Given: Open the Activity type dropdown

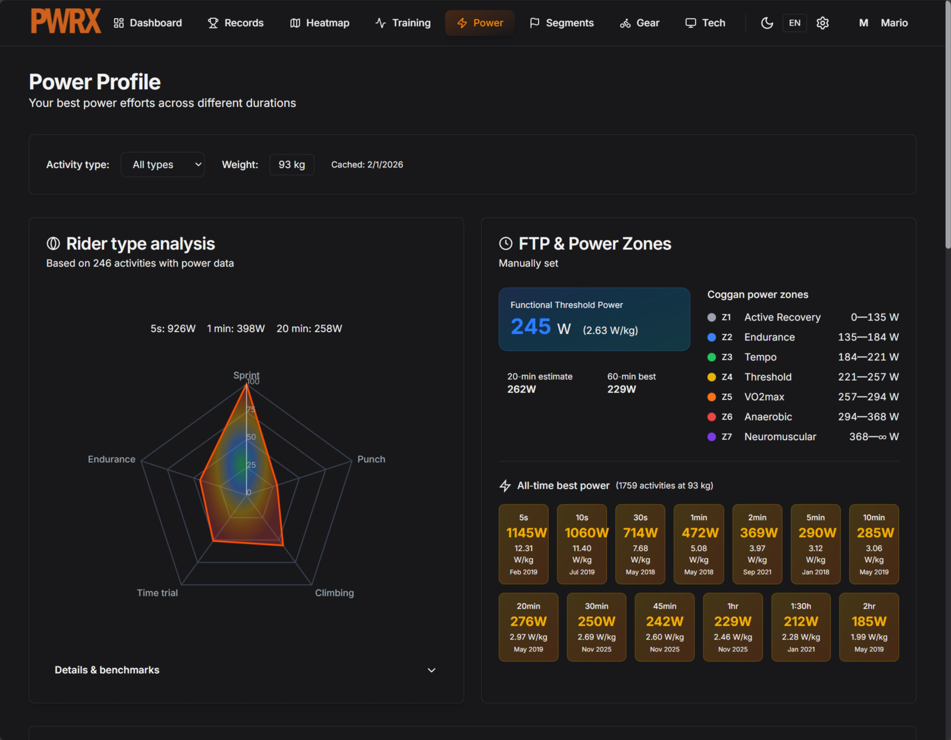Looking at the screenshot, I should point(163,164).
